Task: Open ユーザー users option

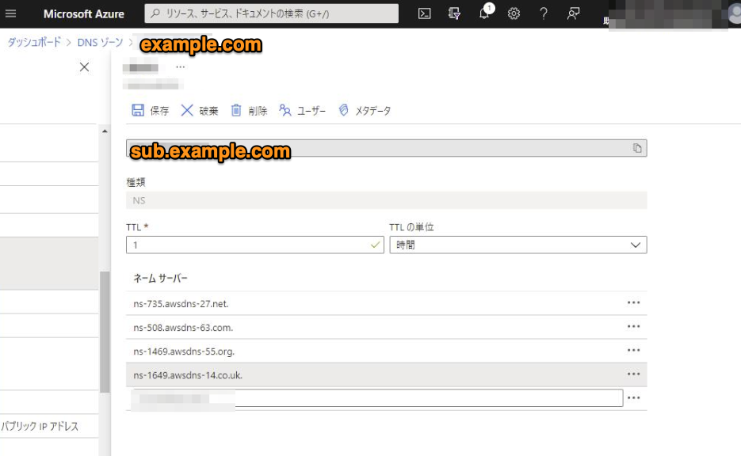Action: click(302, 111)
